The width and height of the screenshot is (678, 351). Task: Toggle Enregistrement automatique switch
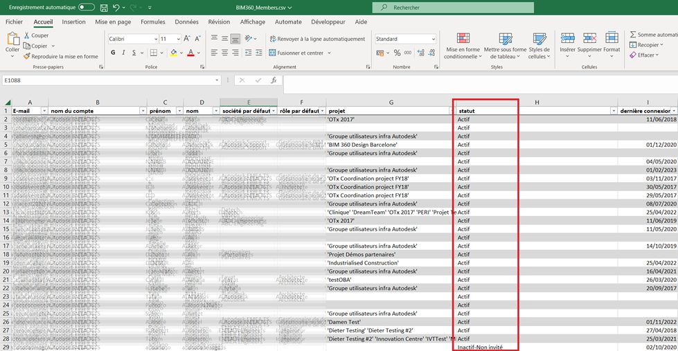tap(87, 7)
